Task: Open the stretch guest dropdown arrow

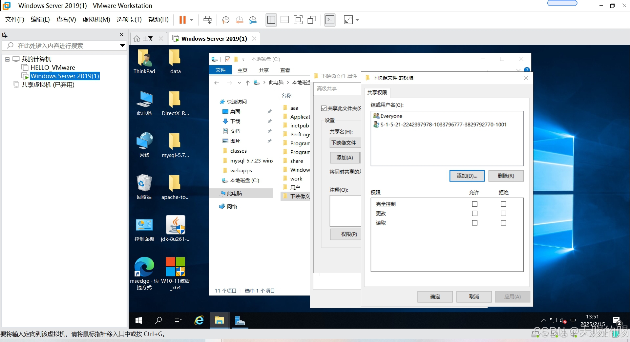Action: 357,20
